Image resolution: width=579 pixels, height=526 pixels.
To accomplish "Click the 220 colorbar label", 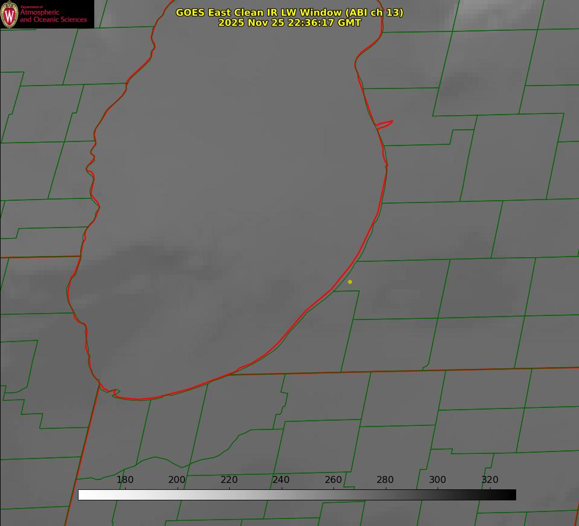I will [229, 479].
